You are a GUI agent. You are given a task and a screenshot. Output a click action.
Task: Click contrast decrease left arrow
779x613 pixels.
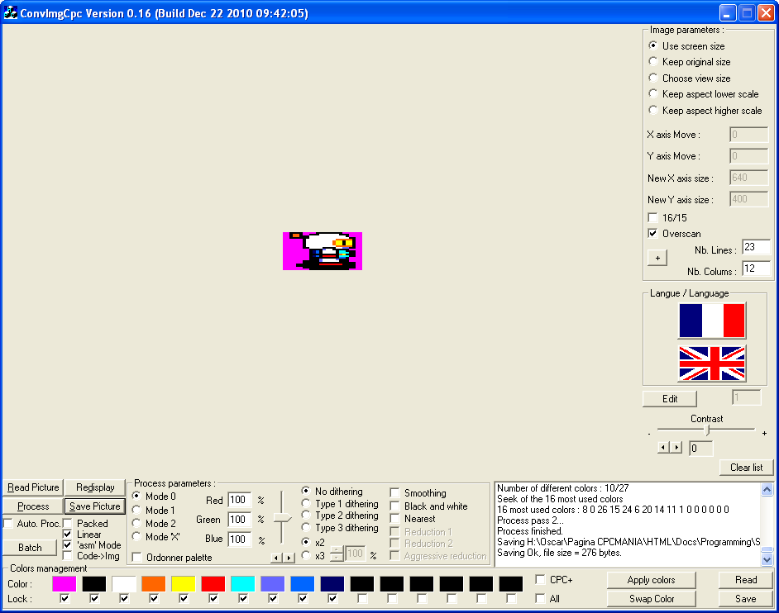663,447
